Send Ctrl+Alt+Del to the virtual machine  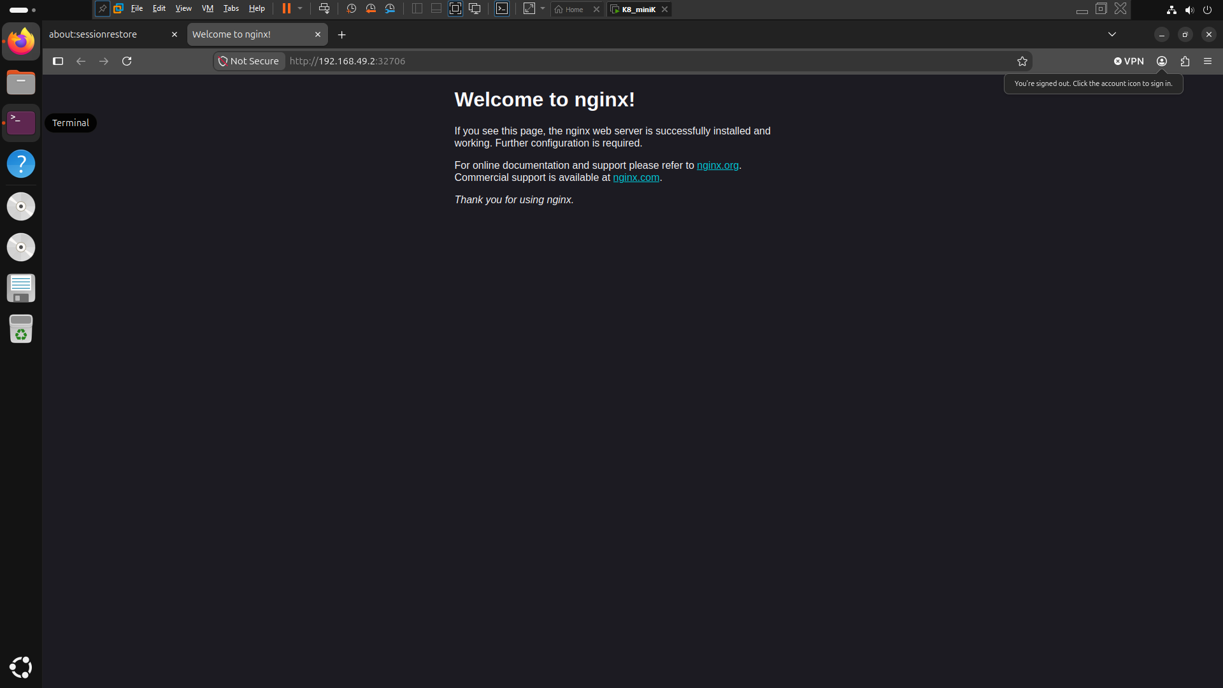[x=324, y=9]
